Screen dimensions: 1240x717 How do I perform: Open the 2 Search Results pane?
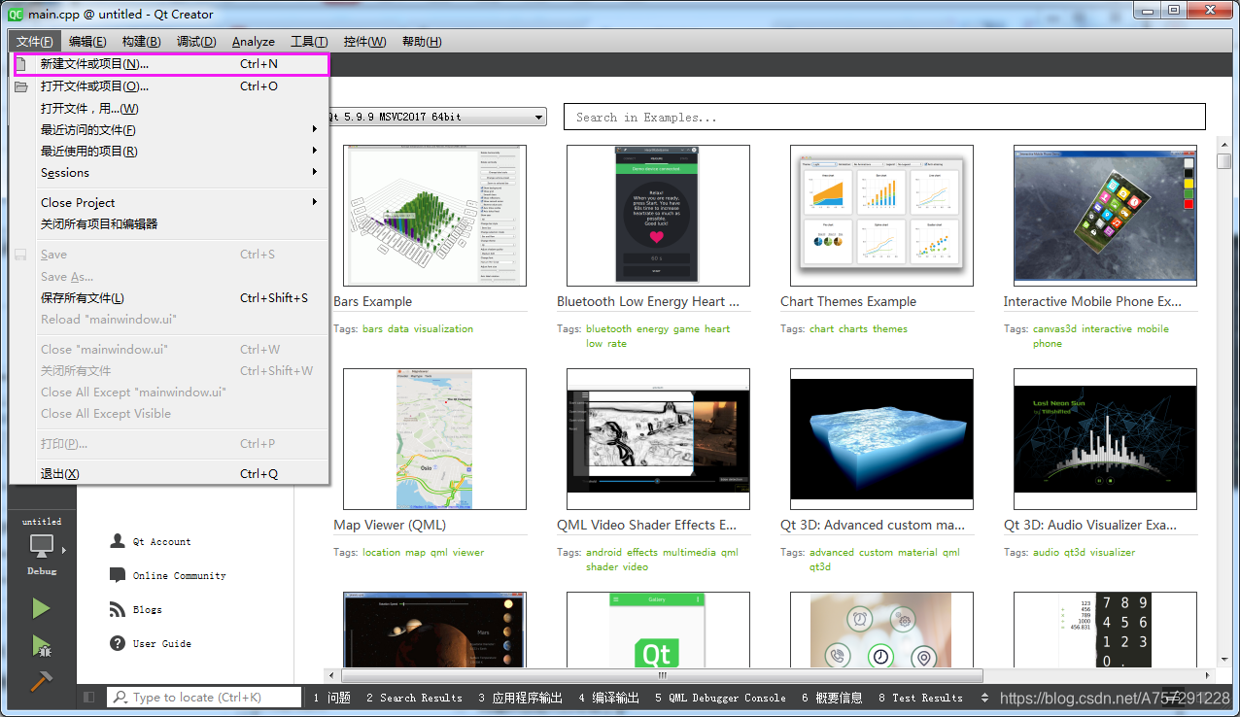[x=414, y=698]
